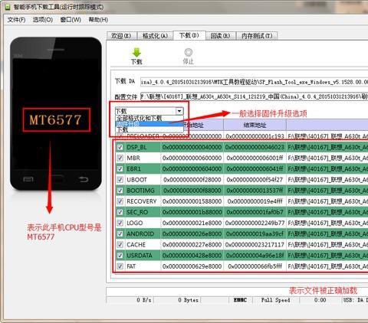Switch to the 格式化 tab

tap(155, 36)
